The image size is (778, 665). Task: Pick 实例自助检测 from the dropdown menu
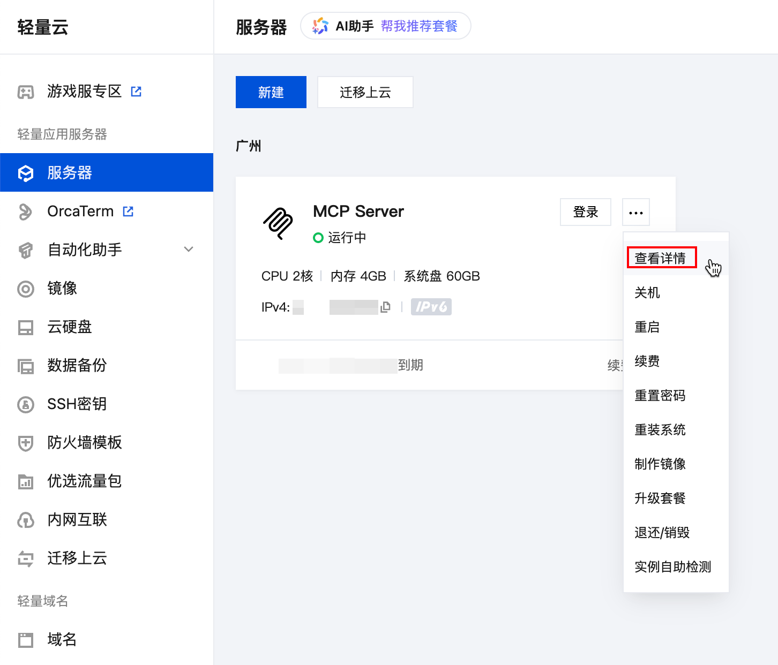[x=676, y=566]
